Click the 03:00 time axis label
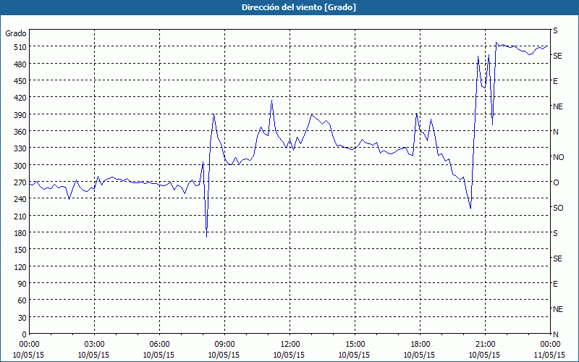 (x=93, y=345)
